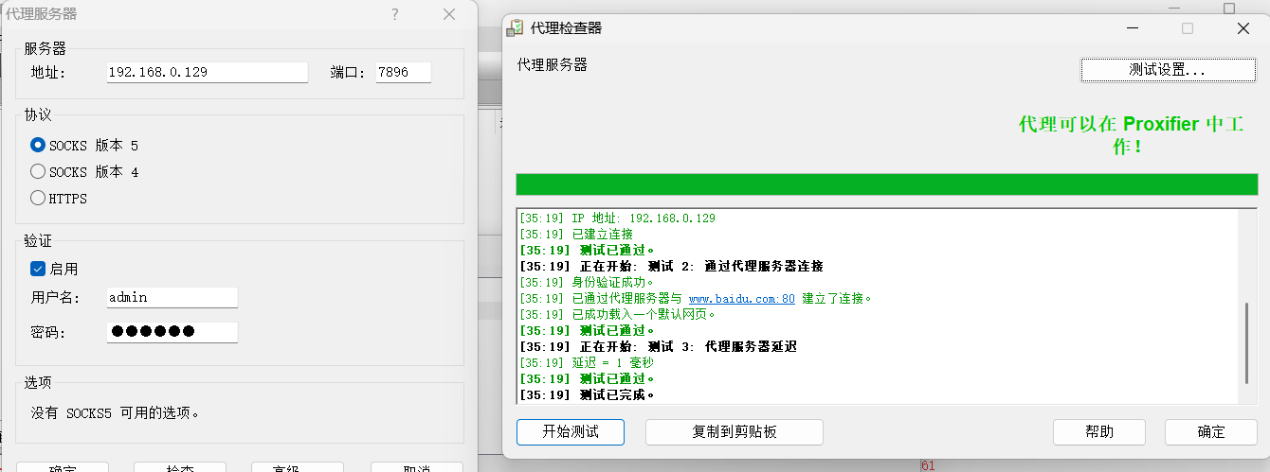Screen dimensions: 1270x472
Task: Click the 高级 button in 代理服务器 dialog
Action: coord(297,467)
